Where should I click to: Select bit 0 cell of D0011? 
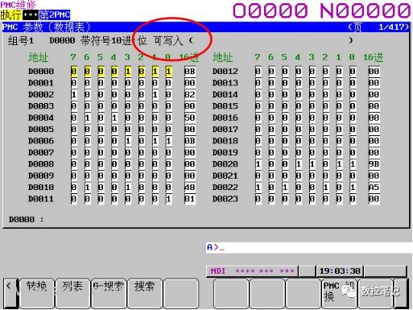[168, 199]
